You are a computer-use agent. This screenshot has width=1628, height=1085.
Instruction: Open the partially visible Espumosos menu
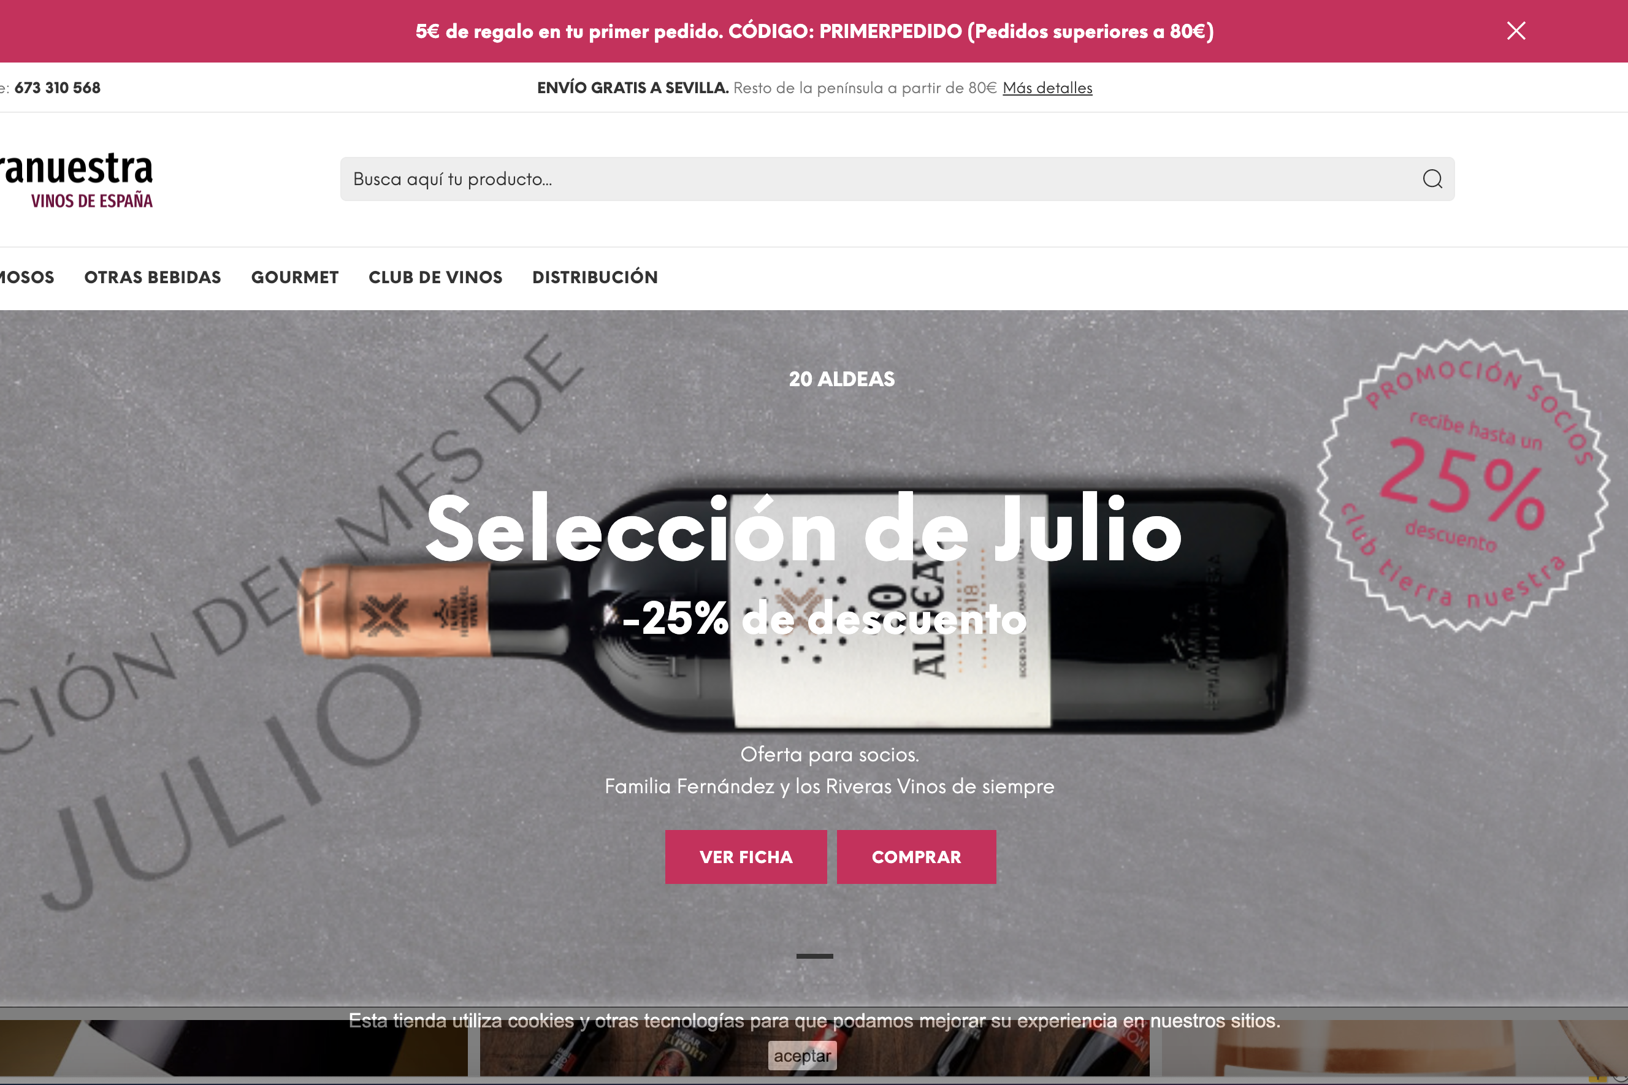coord(27,278)
